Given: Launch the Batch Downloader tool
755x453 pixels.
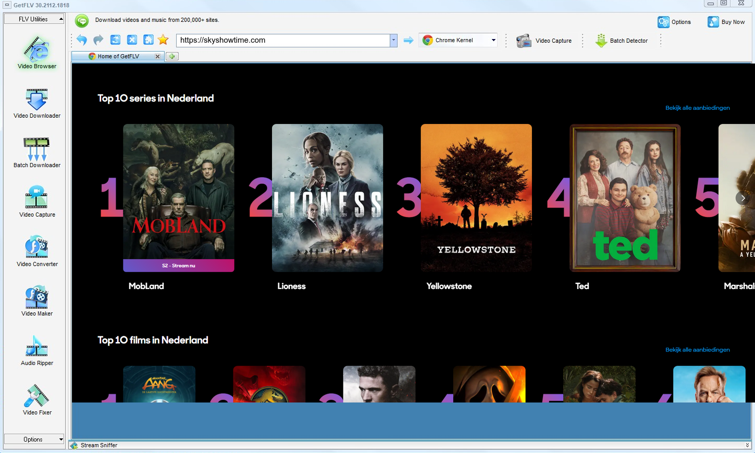Looking at the screenshot, I should coord(37,153).
